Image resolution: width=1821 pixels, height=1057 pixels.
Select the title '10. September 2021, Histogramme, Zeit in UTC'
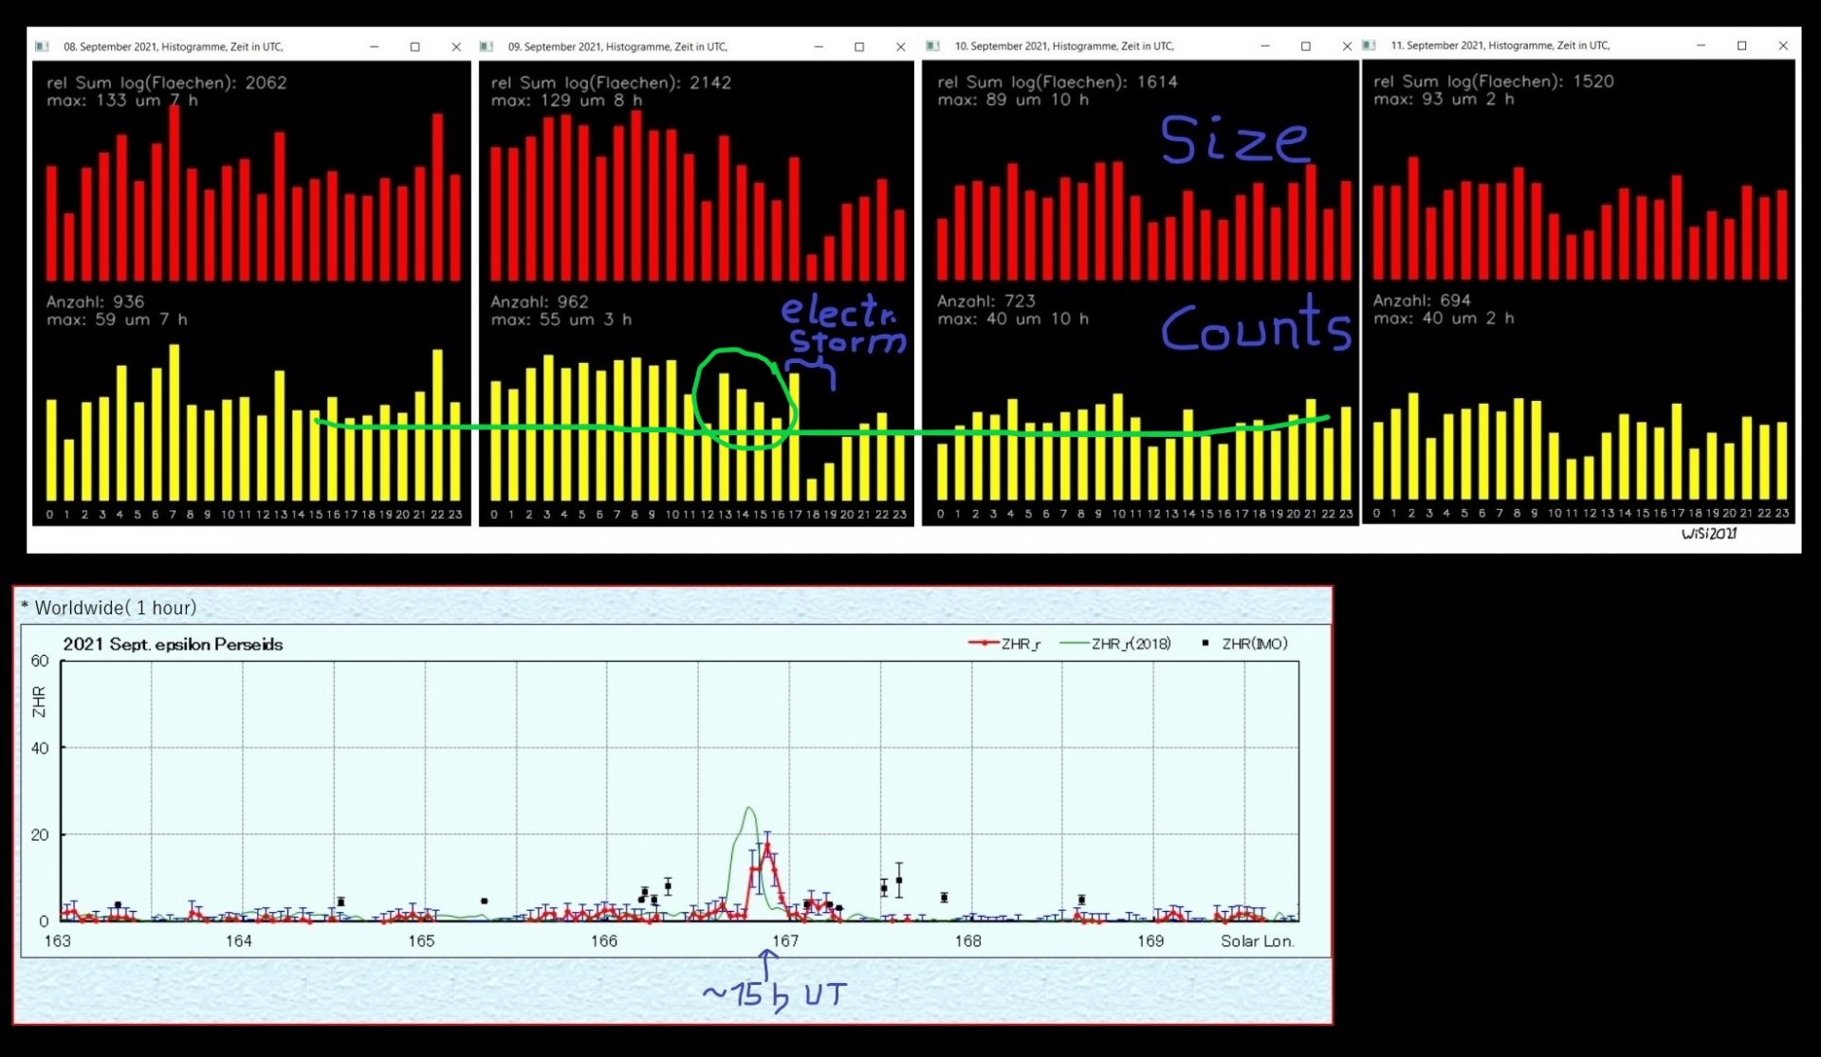click(x=1064, y=46)
